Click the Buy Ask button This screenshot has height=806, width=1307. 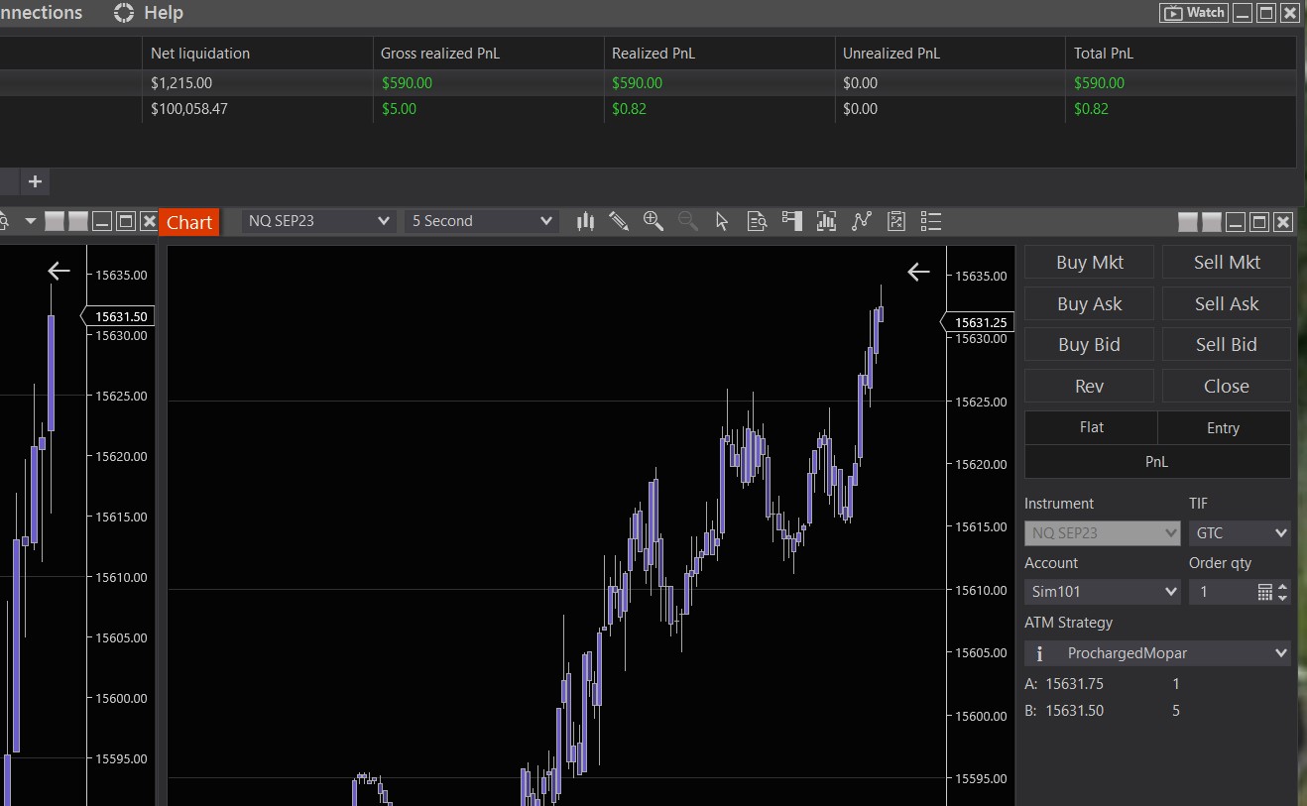(x=1089, y=304)
